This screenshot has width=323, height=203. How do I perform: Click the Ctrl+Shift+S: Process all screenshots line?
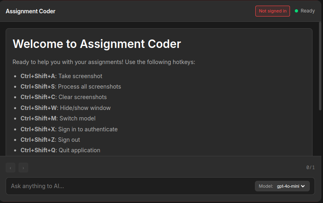tap(70, 87)
